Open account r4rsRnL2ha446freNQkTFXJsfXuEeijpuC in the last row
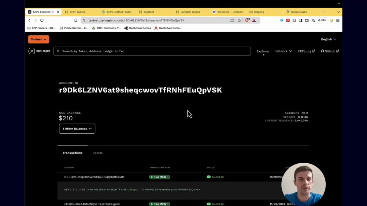This screenshot has height=206, width=367. tap(92, 204)
